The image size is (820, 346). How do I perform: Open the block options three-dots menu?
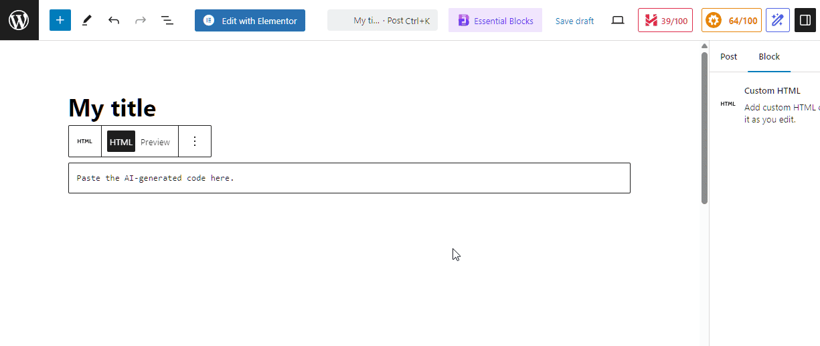[195, 141]
